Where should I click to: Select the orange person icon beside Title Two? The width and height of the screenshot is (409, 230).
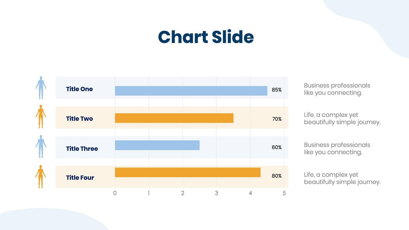click(x=40, y=117)
